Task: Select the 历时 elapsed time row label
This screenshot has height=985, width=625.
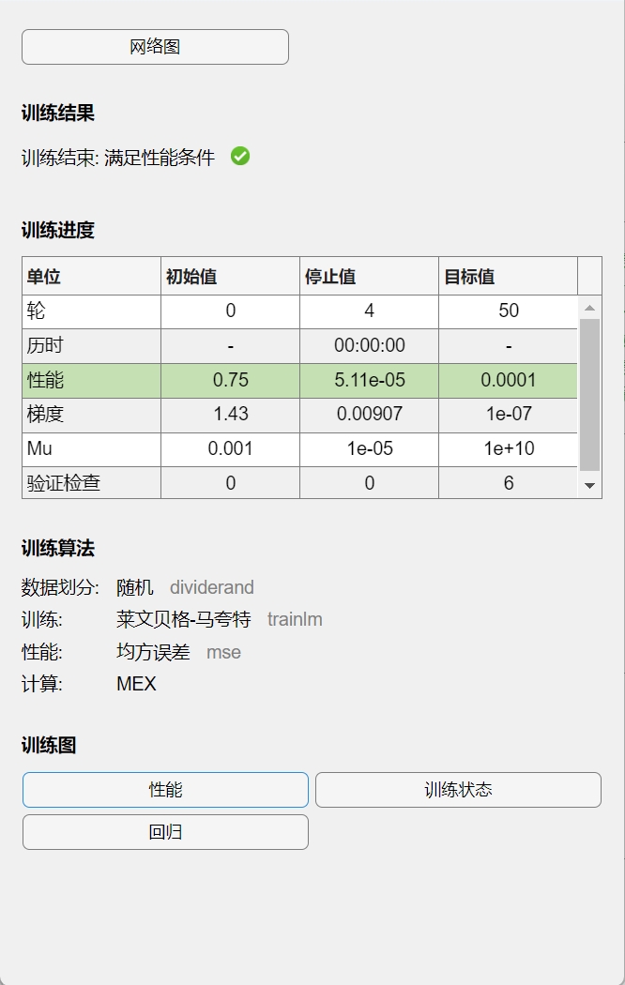Action: [91, 345]
